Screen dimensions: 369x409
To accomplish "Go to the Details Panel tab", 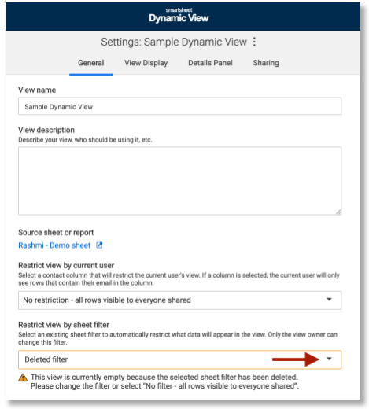I will [x=210, y=63].
